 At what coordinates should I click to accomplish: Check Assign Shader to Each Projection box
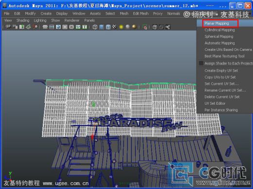pyautogui.click(x=201, y=63)
